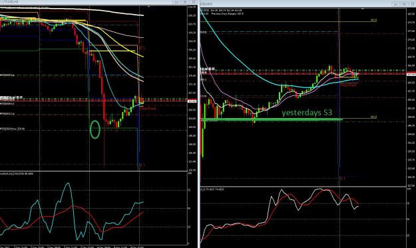The image size is (416, 248).
Task: Close the USD,M15 chart window
Action: 413,4
